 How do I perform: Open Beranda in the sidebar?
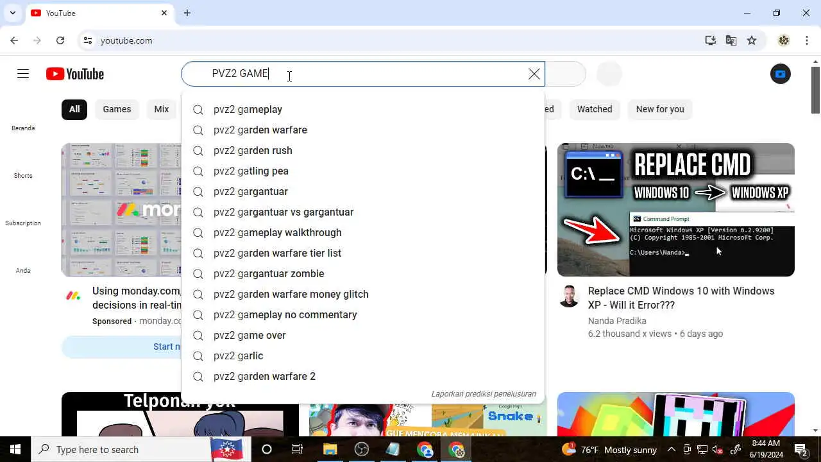tap(23, 128)
